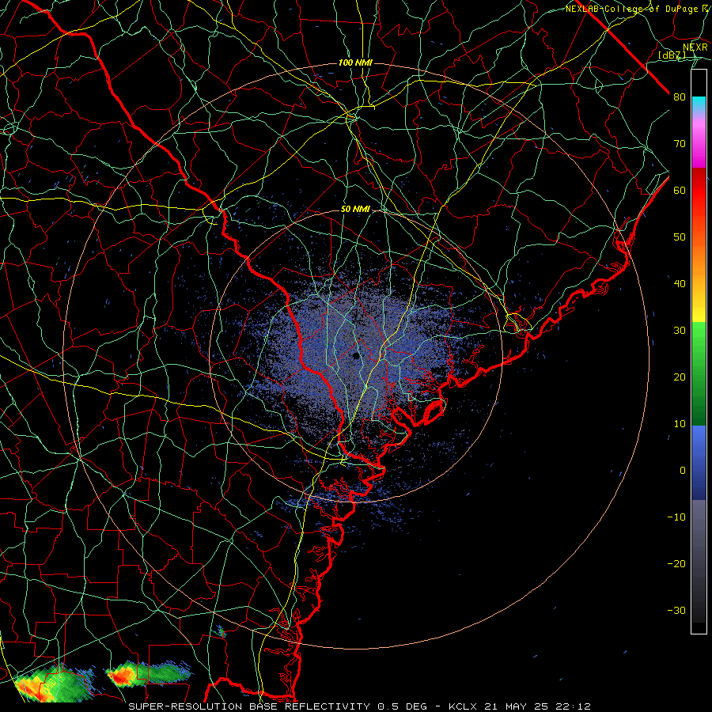
Task: Click the green segment of the color bar
Action: point(699,373)
